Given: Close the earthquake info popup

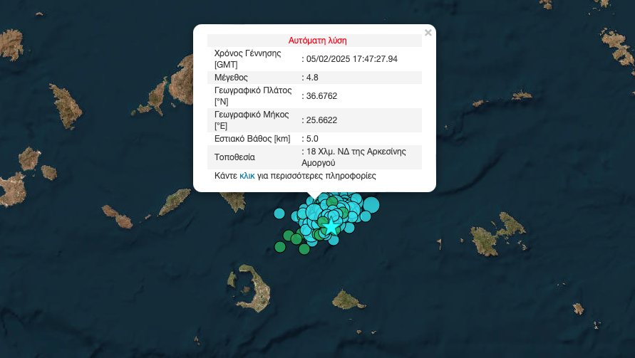Looking at the screenshot, I should pyautogui.click(x=428, y=33).
